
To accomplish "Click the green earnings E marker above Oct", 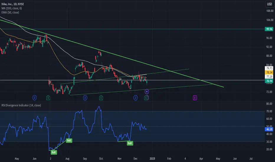I will pos(101,98).
